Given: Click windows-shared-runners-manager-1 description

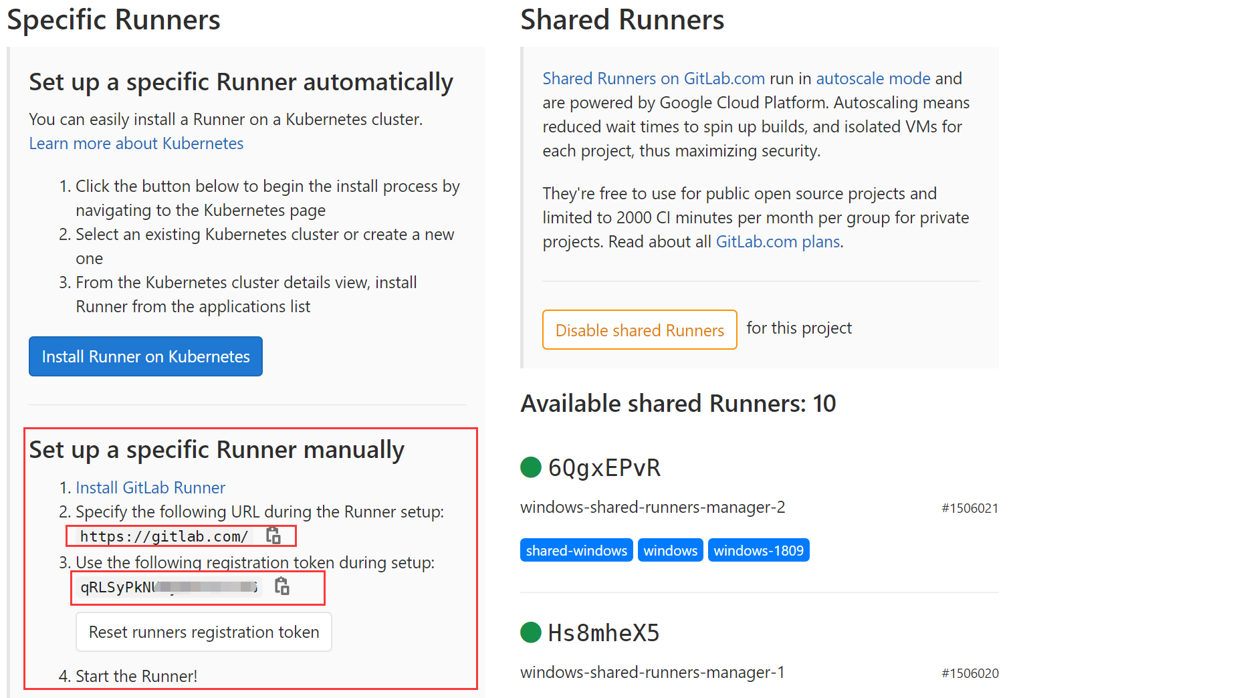Looking at the screenshot, I should click(x=653, y=673).
